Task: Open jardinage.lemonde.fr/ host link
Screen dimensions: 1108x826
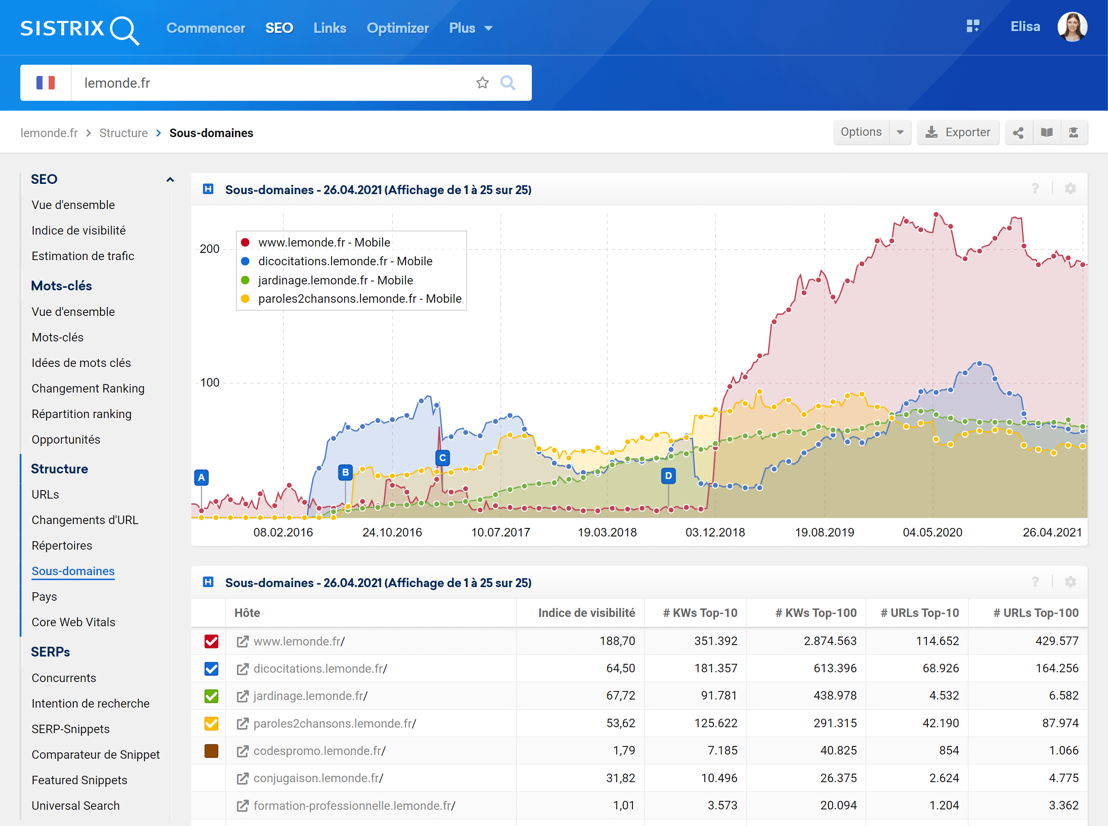Action: (310, 696)
